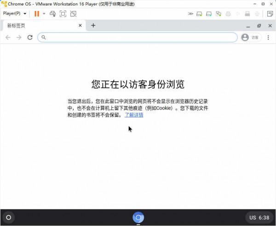276x226 pixels.
Task: Click the second hard disk device icon
Action: [209, 14]
